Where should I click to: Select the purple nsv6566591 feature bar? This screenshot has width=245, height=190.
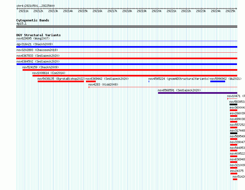(198, 93)
